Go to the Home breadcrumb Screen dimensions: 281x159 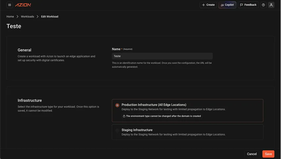click(10, 17)
